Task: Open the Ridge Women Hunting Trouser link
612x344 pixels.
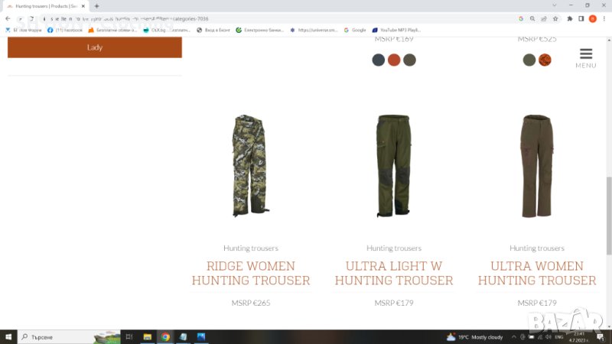Action: click(x=250, y=273)
